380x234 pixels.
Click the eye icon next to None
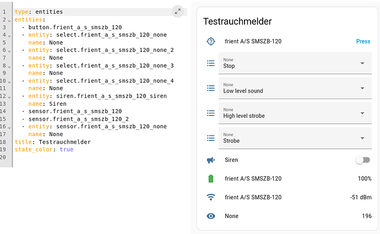(x=210, y=216)
